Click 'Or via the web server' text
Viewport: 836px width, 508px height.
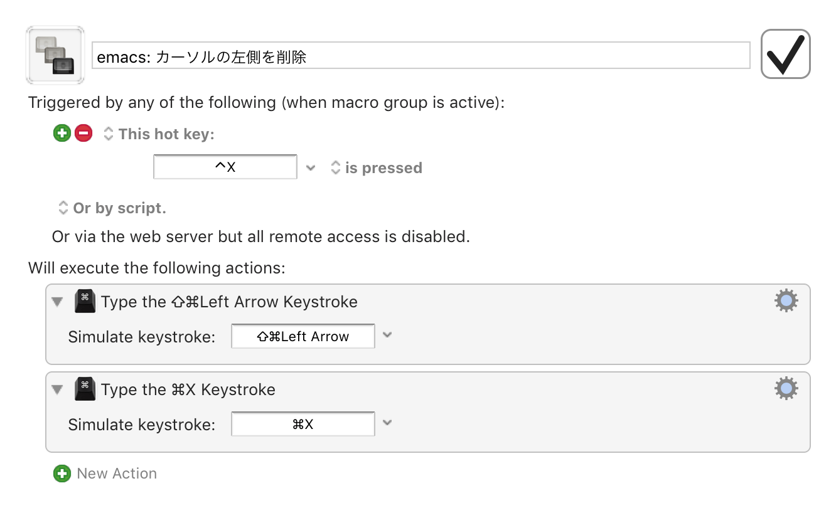[x=261, y=237]
